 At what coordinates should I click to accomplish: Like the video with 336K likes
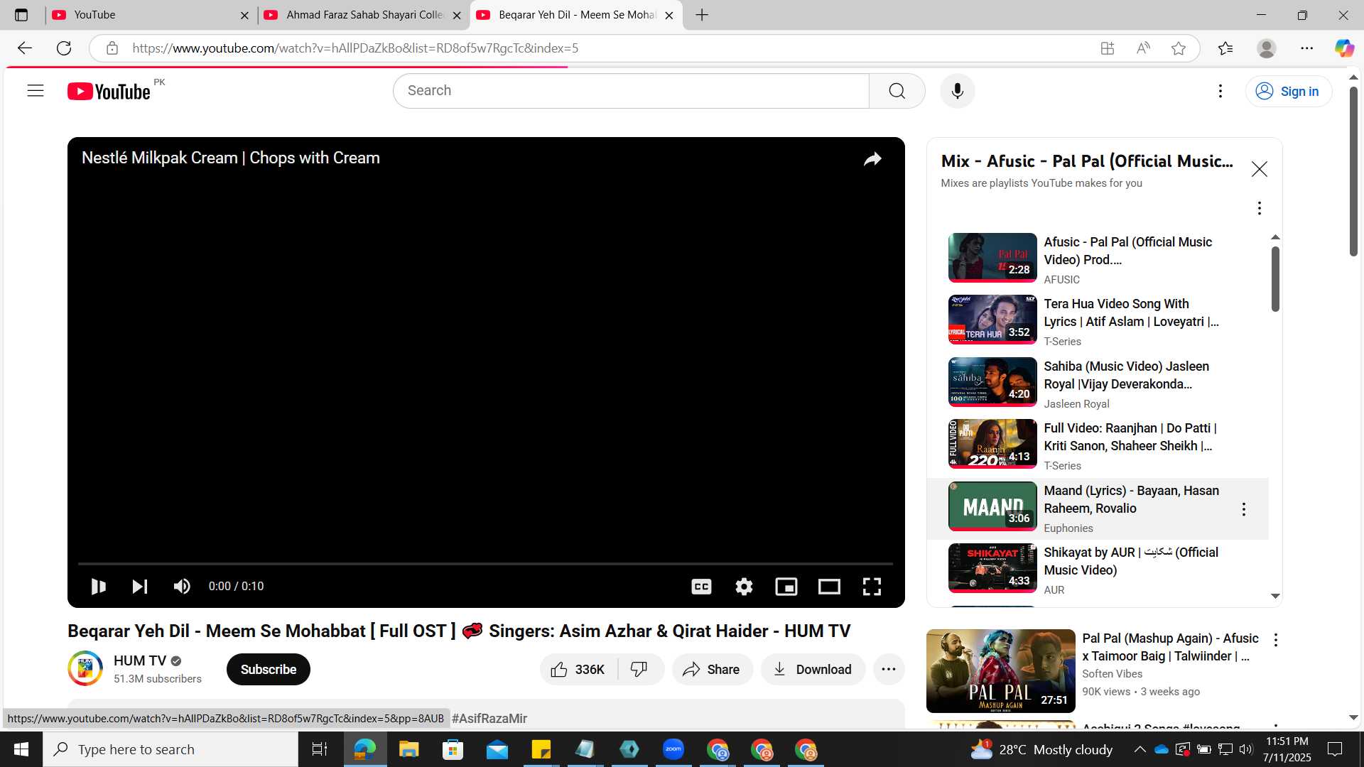click(578, 670)
